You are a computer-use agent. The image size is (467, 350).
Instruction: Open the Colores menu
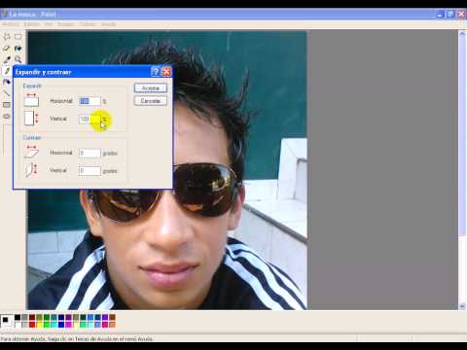pos(88,24)
